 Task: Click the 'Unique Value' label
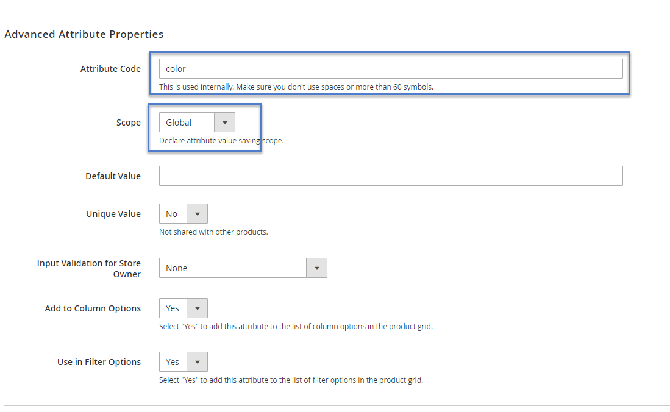(113, 214)
